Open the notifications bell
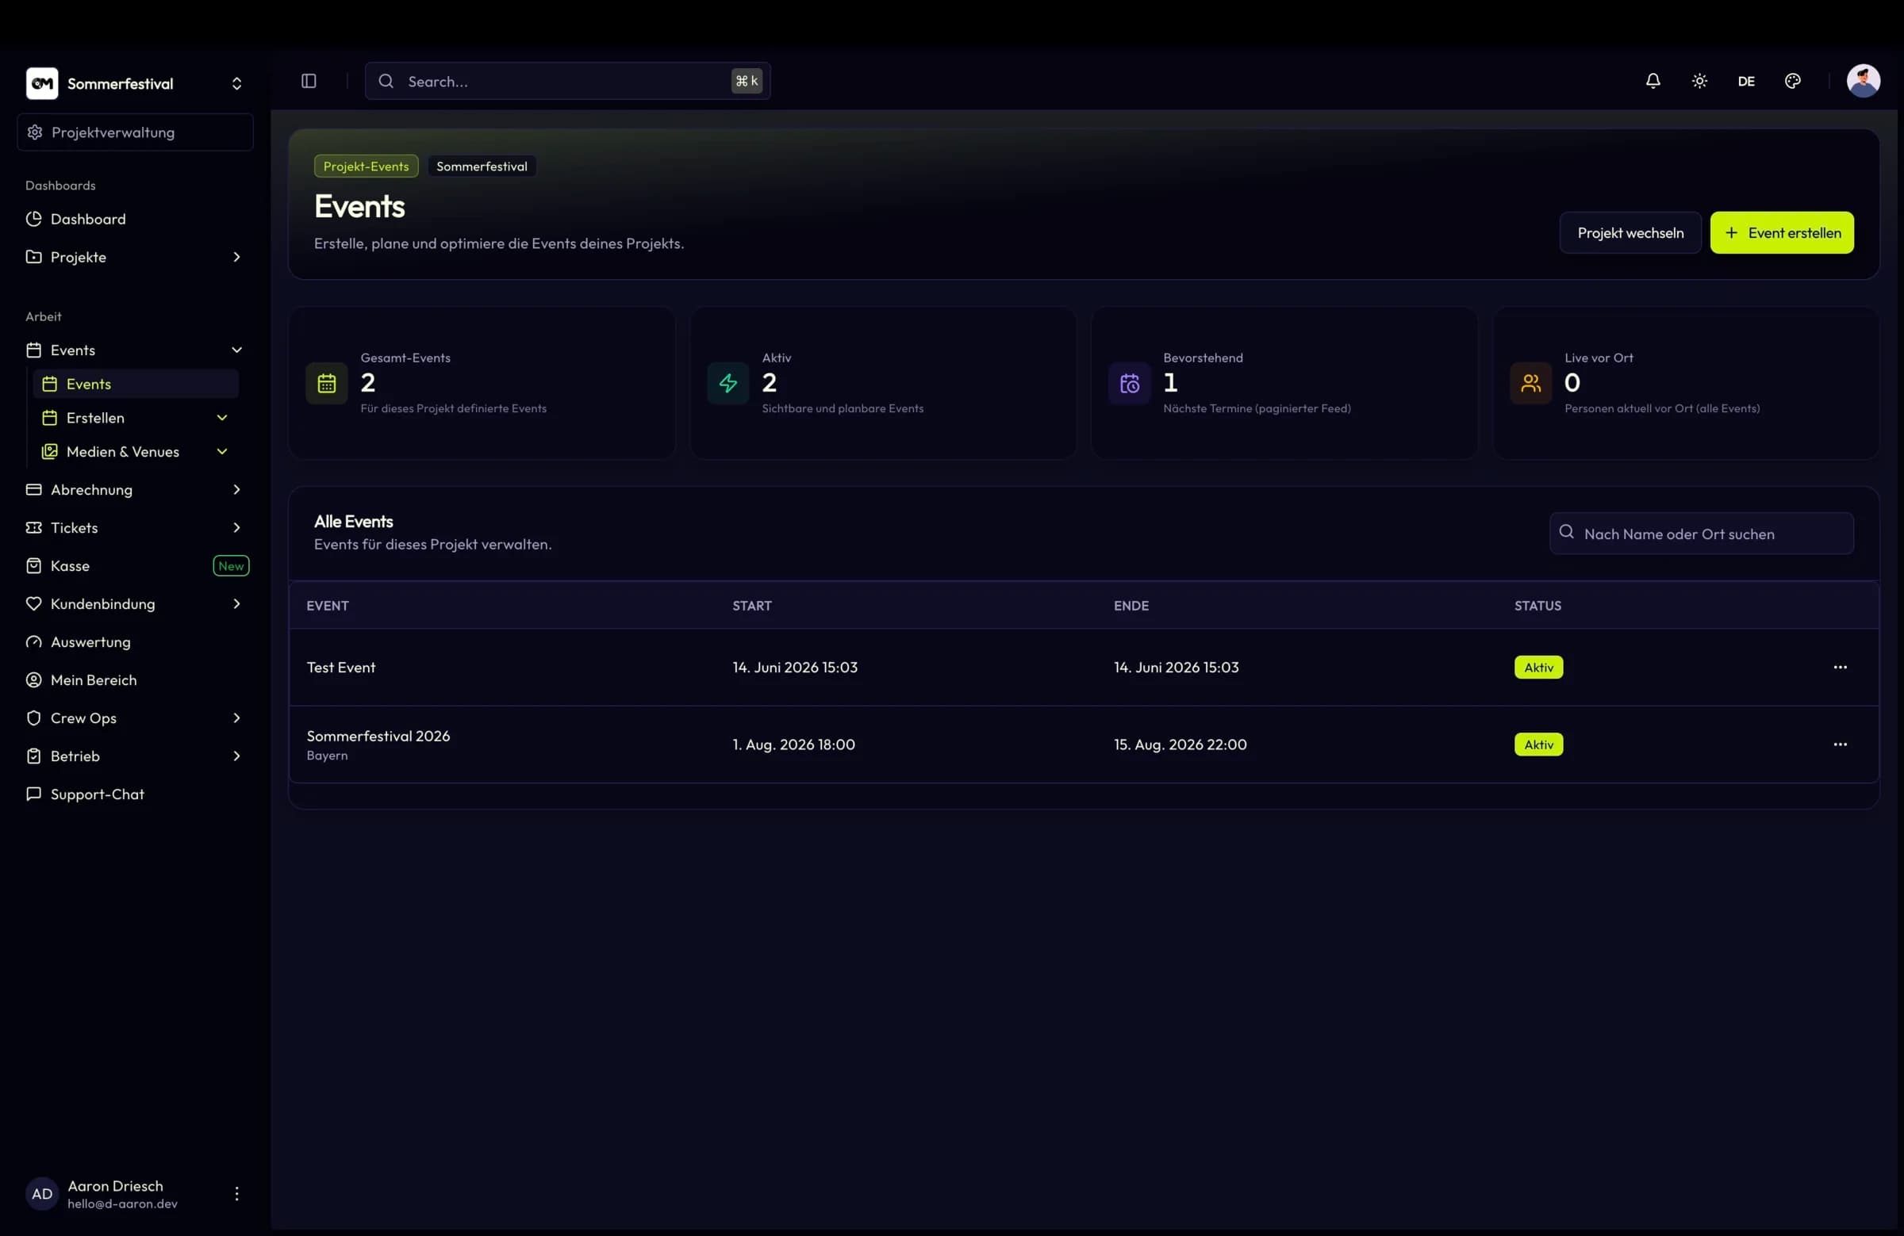 coord(1653,81)
